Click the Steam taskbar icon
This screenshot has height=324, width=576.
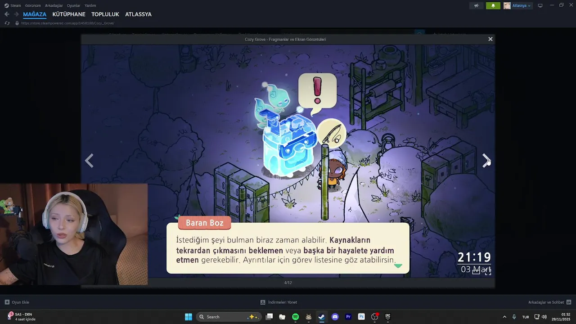pos(322,317)
